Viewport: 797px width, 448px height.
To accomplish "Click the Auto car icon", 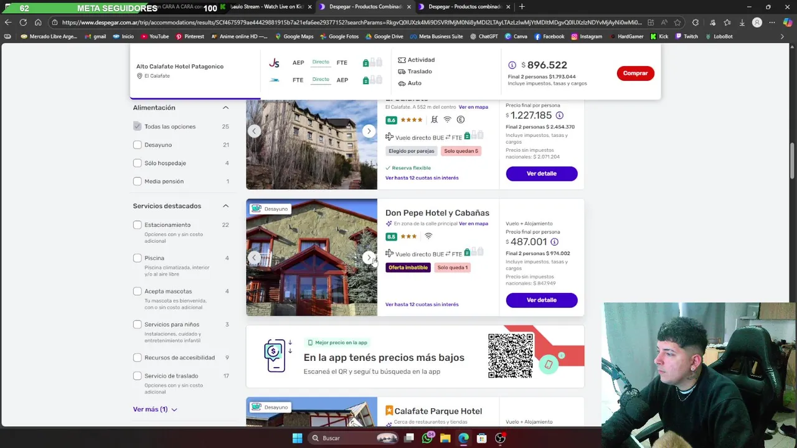I will 402,83.
